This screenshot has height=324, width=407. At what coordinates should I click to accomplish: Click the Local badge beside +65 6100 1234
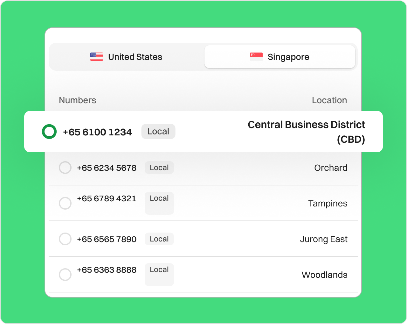[158, 132]
